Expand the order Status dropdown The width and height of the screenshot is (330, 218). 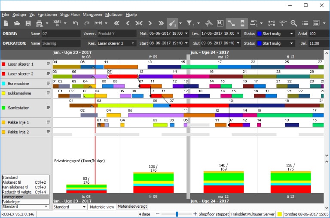coord(292,33)
